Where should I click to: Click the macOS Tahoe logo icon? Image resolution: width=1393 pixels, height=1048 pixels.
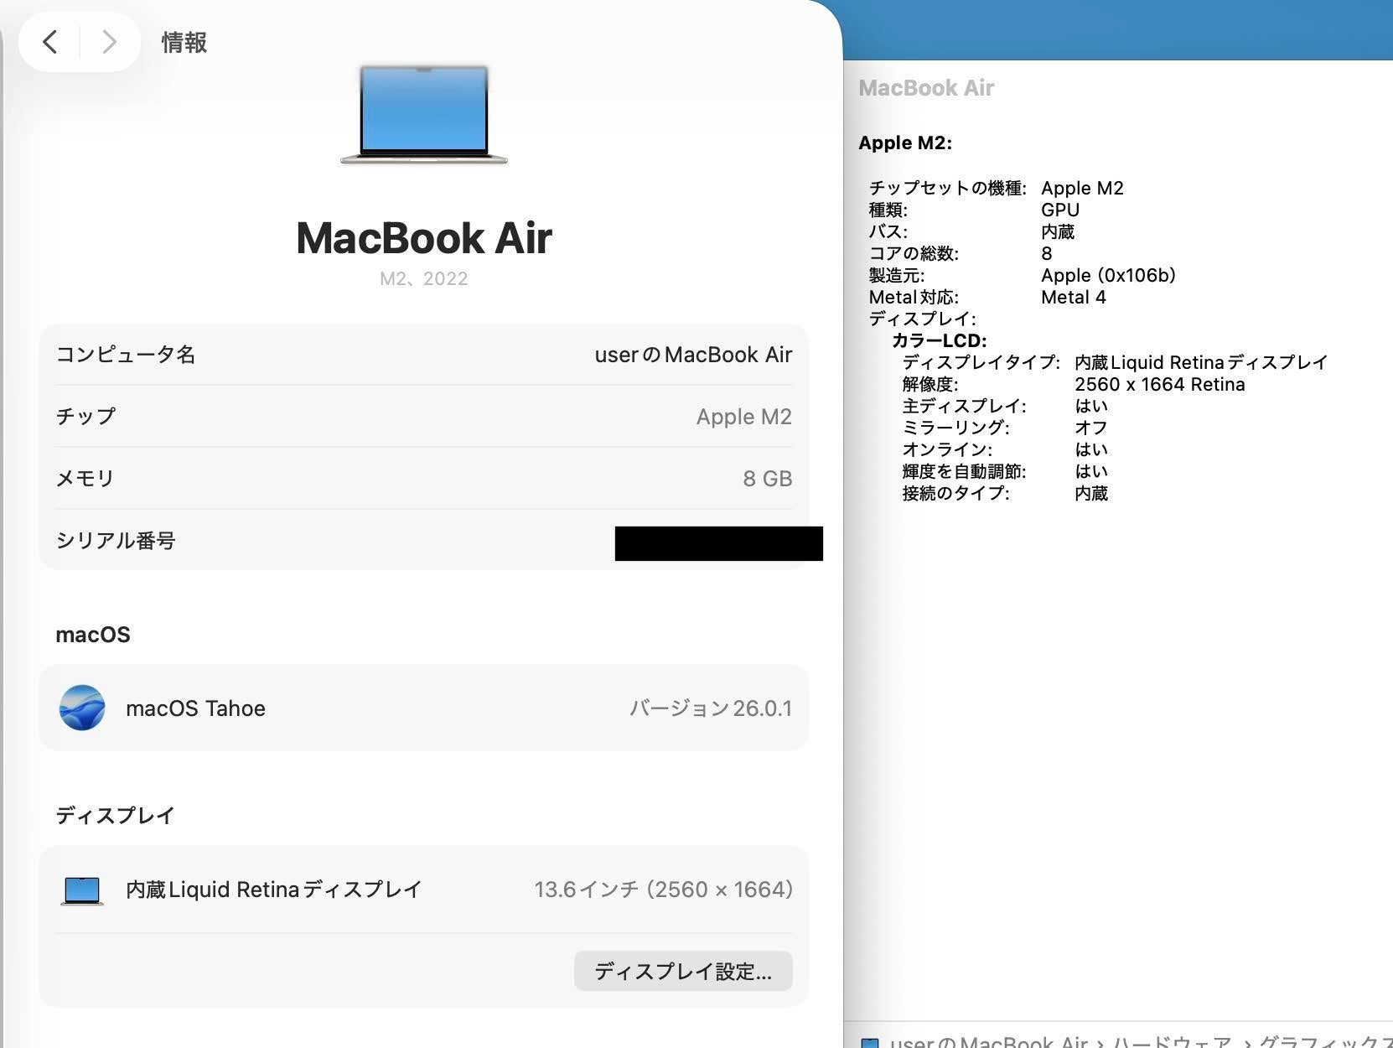point(82,708)
